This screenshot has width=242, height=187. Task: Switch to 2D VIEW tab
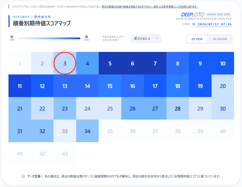click(197, 39)
